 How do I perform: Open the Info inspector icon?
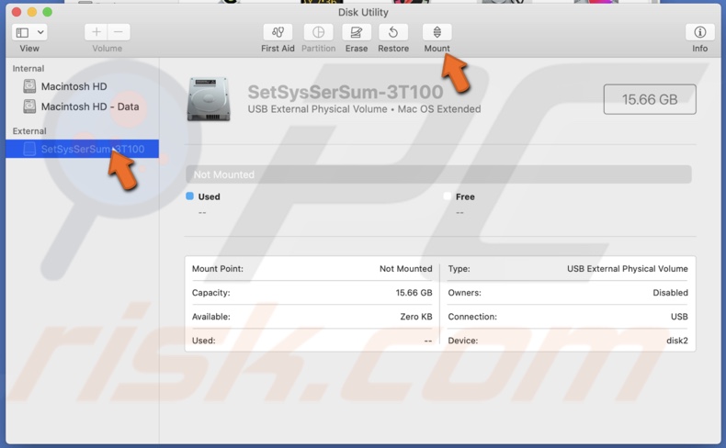tap(699, 33)
